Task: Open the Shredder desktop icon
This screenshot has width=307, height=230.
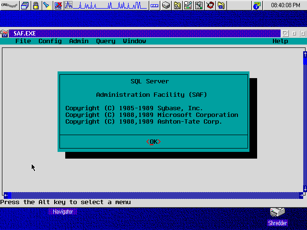Action: (277, 212)
